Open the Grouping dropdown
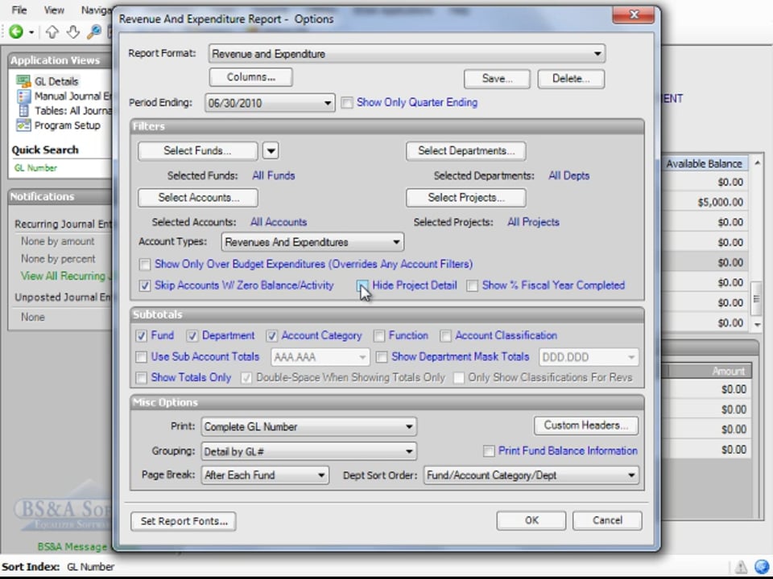 click(x=409, y=451)
